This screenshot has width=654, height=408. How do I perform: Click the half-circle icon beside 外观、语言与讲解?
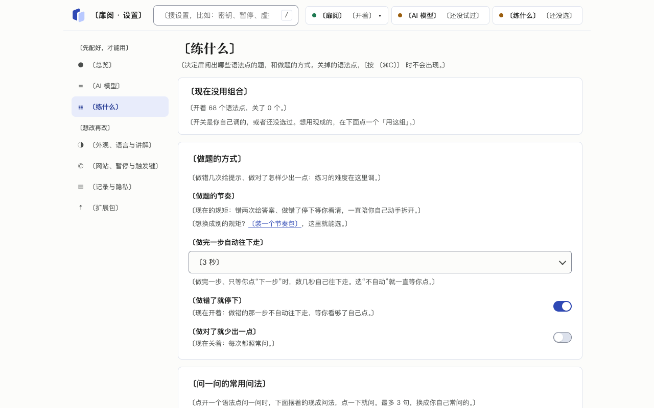(81, 145)
